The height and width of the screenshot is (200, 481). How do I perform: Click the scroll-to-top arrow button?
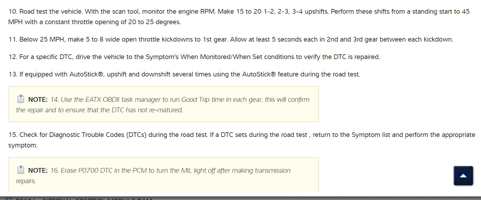coord(463,176)
